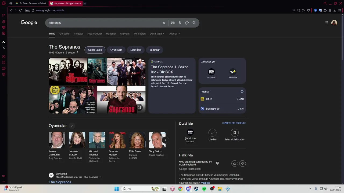Select the 'Diziyi İzle' chip button
This screenshot has width=344, height=193.
(x=136, y=50)
